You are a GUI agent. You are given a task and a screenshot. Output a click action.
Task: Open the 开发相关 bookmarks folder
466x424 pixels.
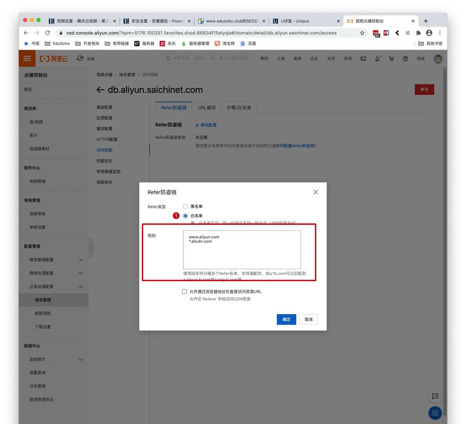coord(87,43)
